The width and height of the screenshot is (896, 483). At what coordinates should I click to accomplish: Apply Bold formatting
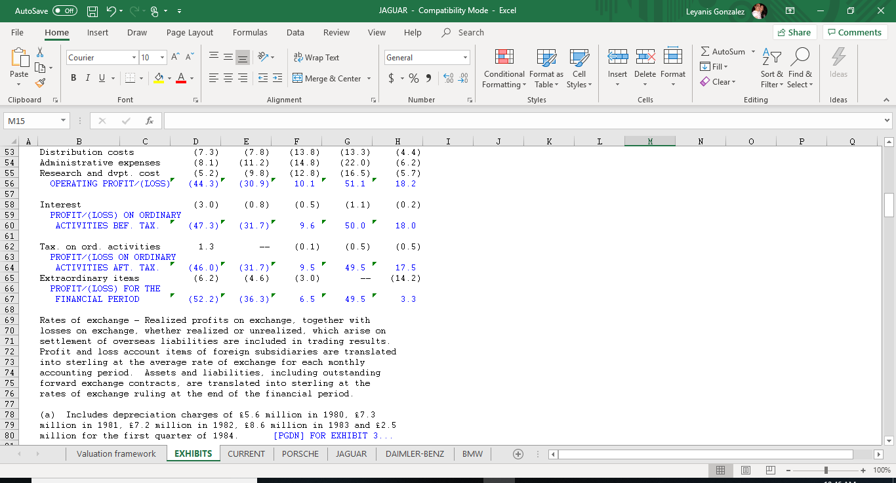click(x=74, y=78)
